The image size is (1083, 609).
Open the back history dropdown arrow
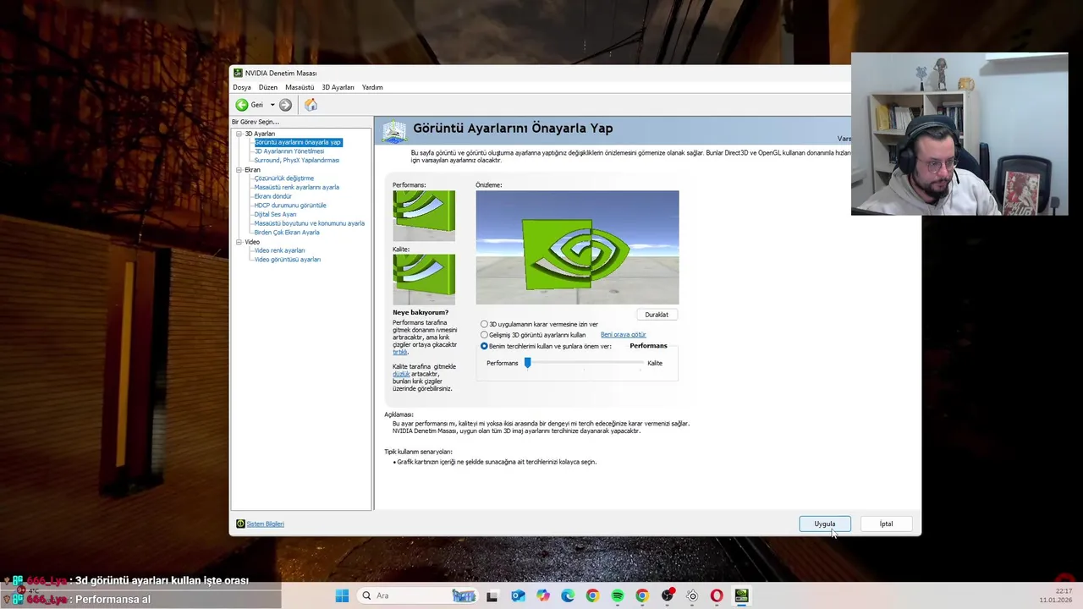click(x=272, y=105)
